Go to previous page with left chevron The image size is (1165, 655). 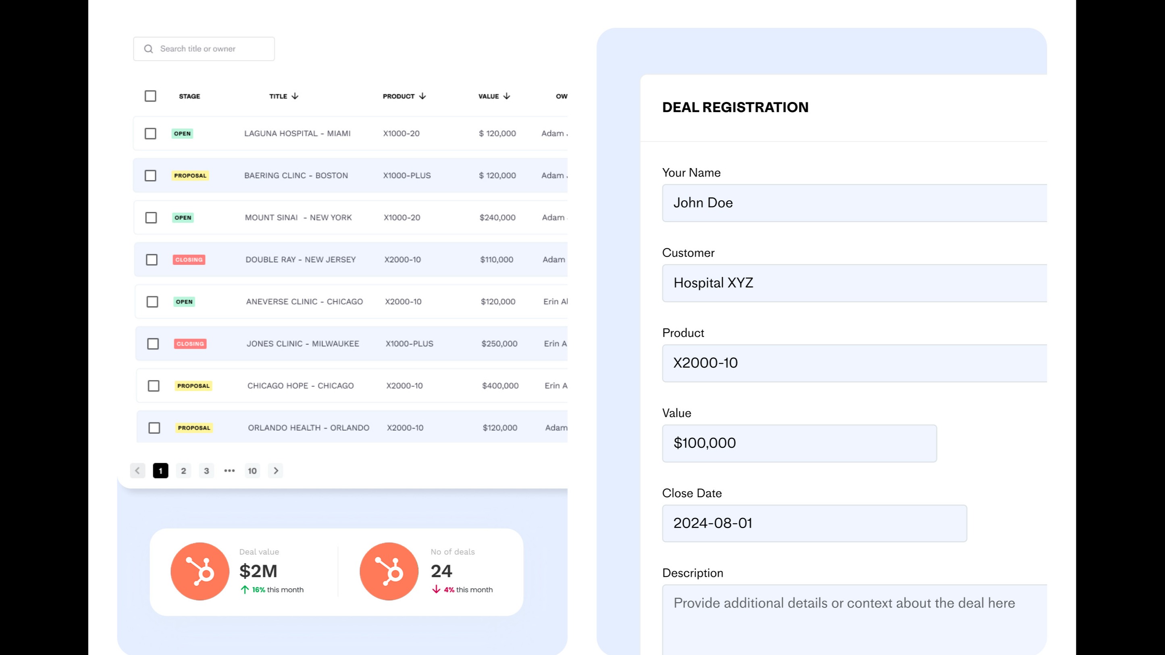tap(137, 470)
